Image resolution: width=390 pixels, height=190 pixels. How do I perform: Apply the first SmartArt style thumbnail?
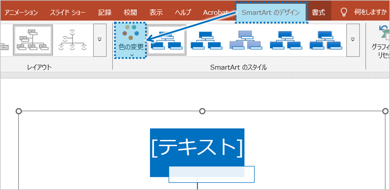pyautogui.click(x=166, y=40)
